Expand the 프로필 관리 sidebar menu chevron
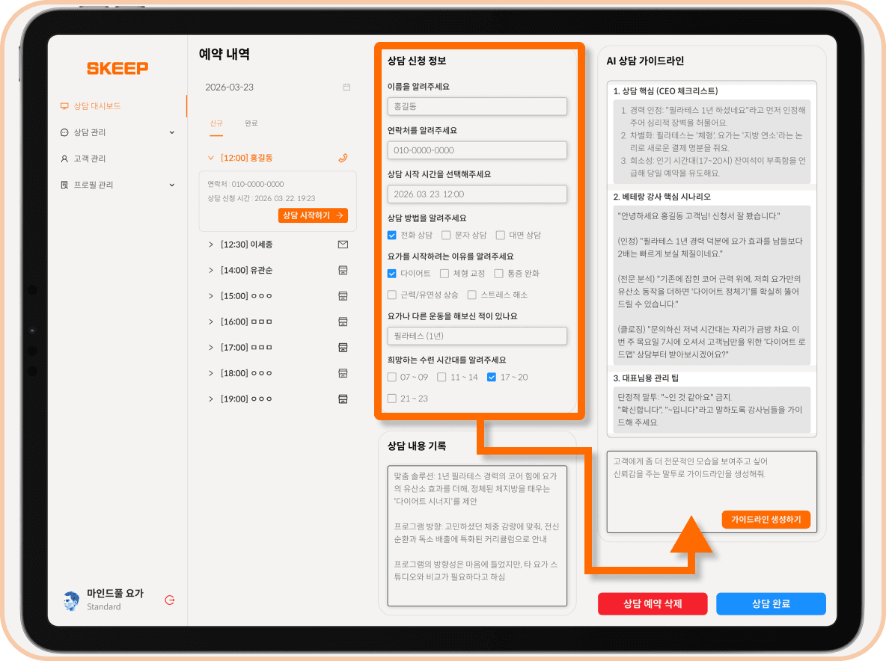Screen dimensions: 886x661 (172, 185)
